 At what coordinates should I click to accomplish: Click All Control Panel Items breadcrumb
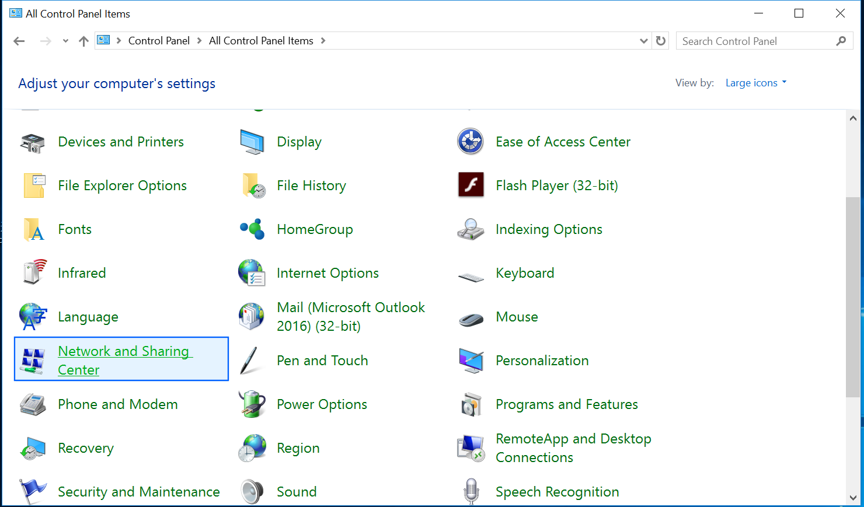click(x=261, y=41)
